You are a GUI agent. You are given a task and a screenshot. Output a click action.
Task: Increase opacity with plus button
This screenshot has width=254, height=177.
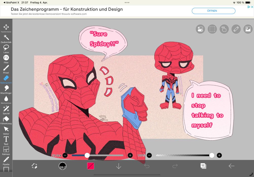point(219,155)
